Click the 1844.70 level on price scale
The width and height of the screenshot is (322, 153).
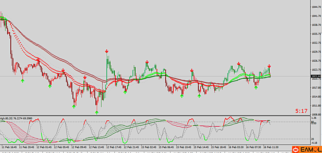tap(316, 7)
